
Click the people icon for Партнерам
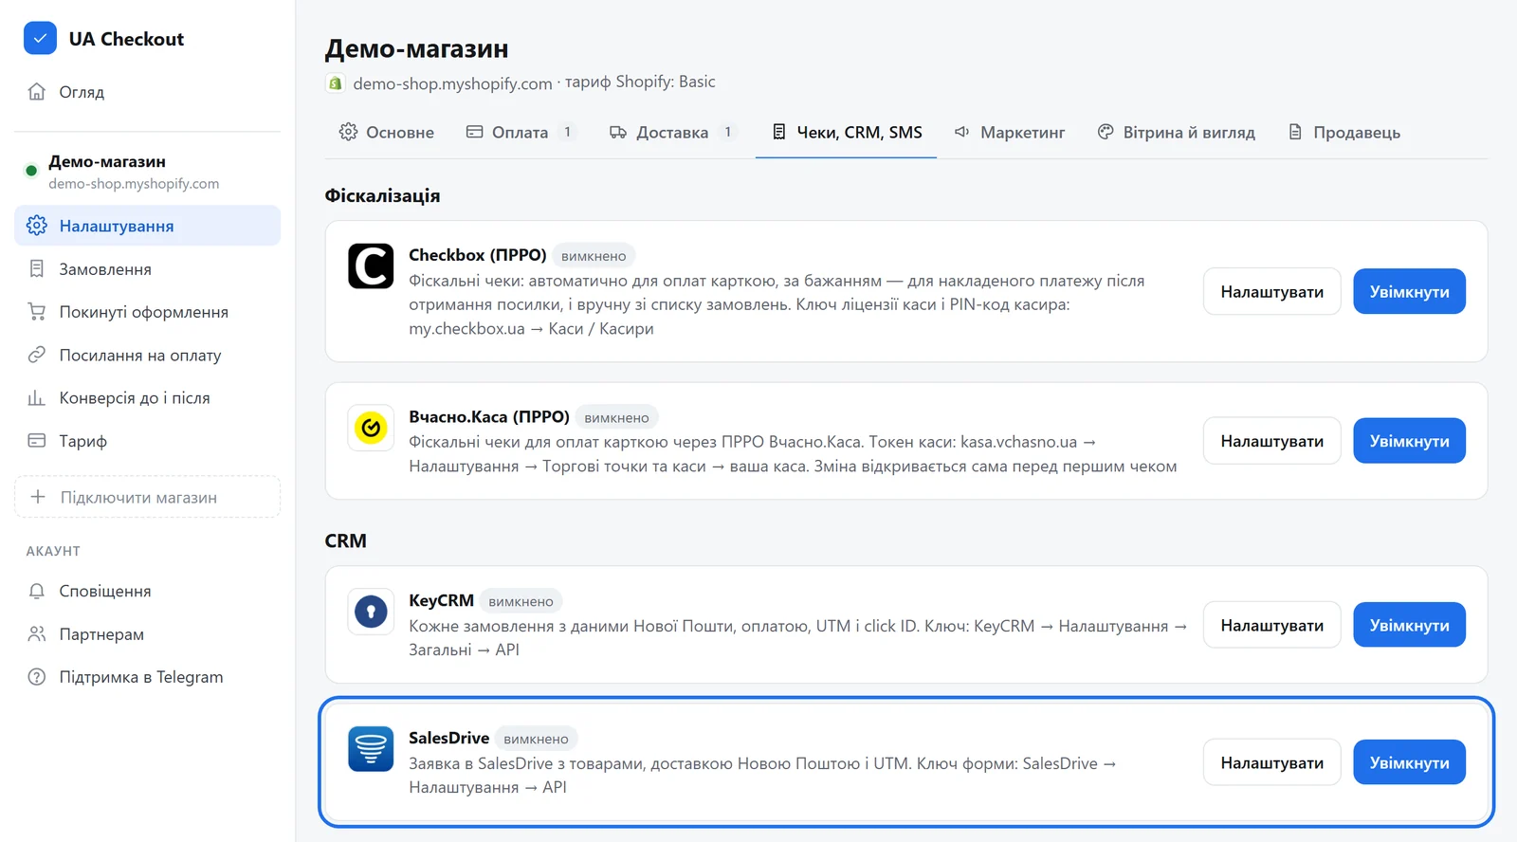[37, 634]
